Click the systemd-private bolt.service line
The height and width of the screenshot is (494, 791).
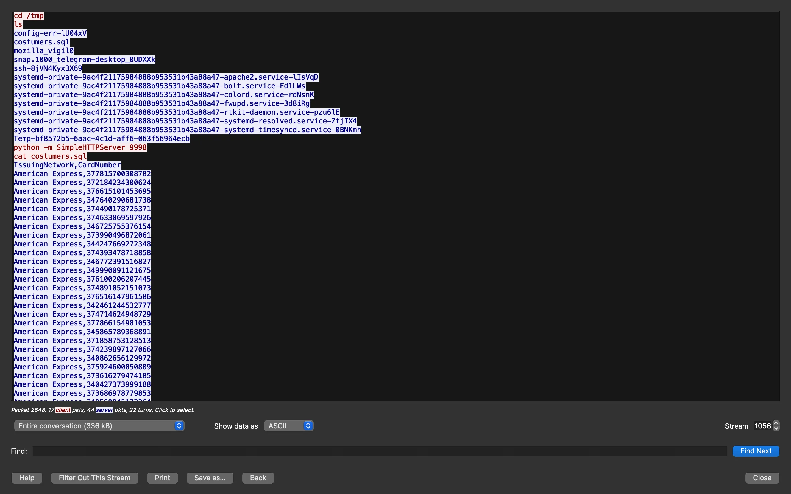(x=160, y=86)
